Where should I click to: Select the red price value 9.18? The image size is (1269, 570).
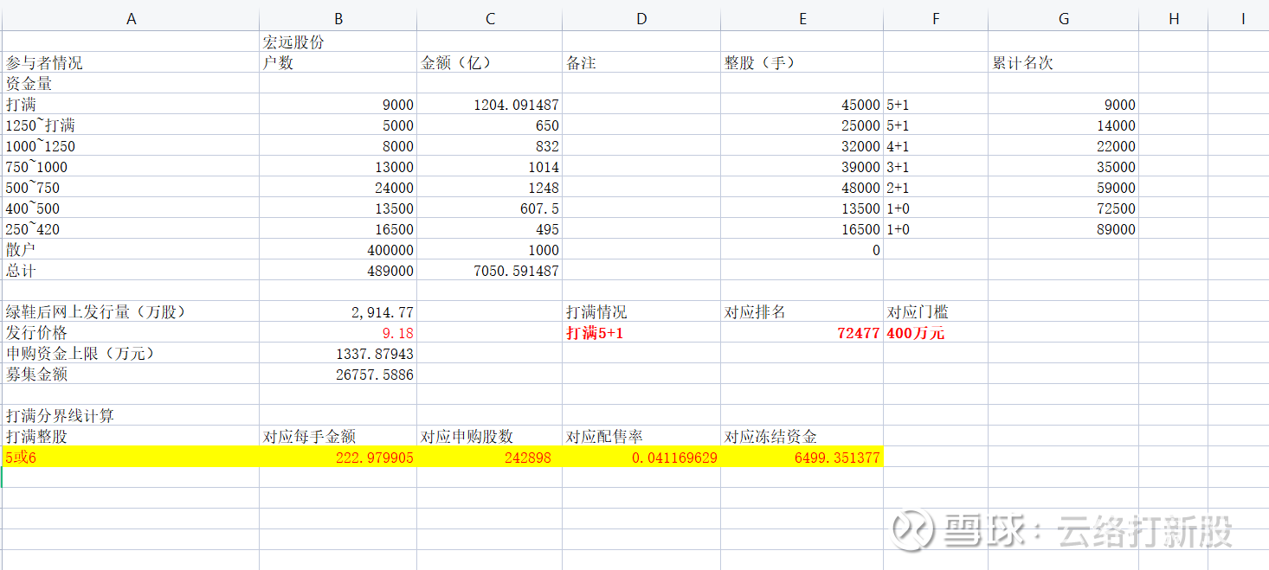point(338,332)
